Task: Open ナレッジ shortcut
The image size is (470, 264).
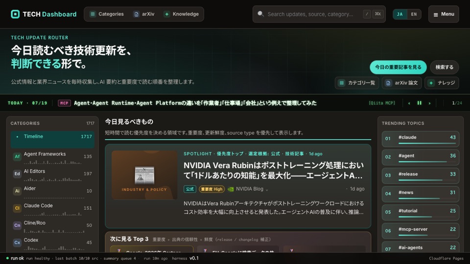Action: tap(442, 83)
